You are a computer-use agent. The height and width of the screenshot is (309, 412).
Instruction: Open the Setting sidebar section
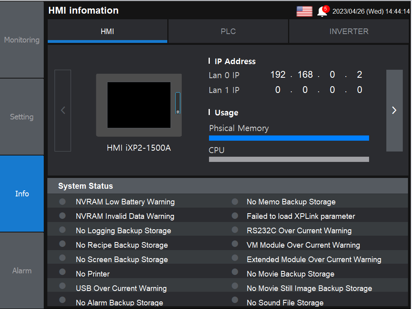pos(22,117)
